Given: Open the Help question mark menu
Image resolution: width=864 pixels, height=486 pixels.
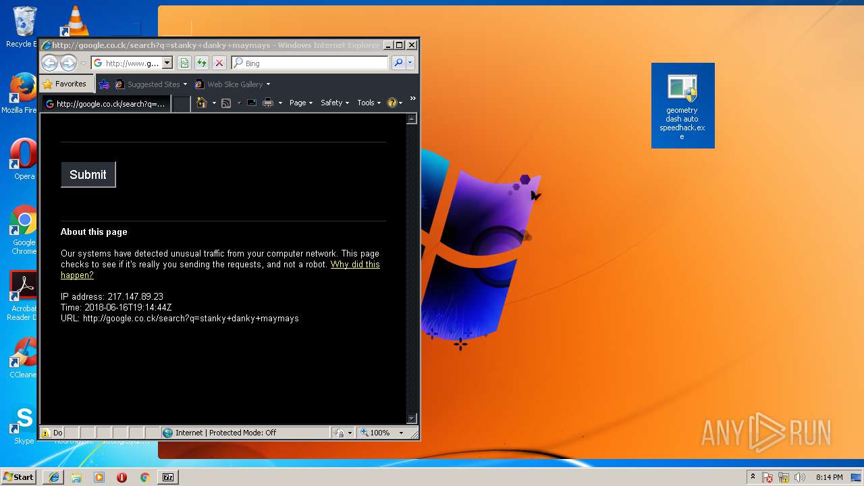Looking at the screenshot, I should point(395,103).
